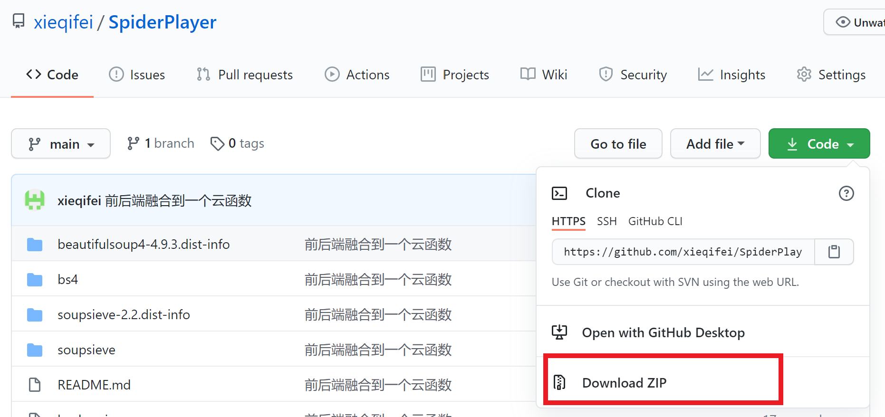Open the soupsieve-2.2.dist-info folder

pyautogui.click(x=124, y=314)
